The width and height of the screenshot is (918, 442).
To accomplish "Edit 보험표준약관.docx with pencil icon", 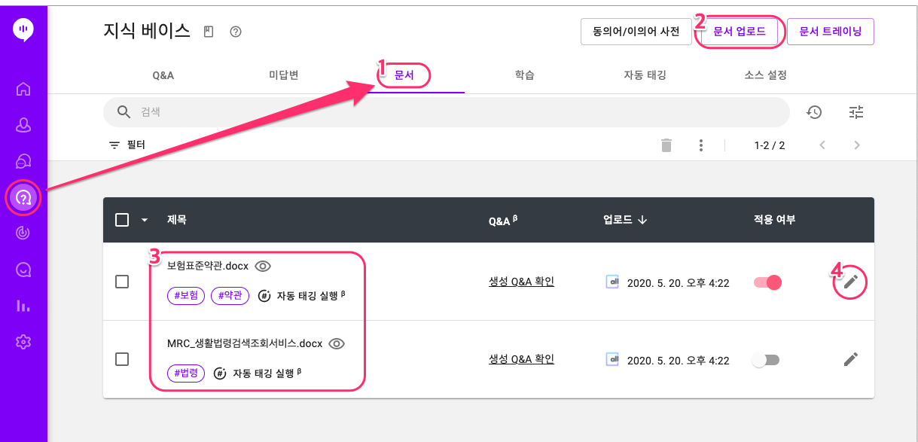I will tap(850, 282).
